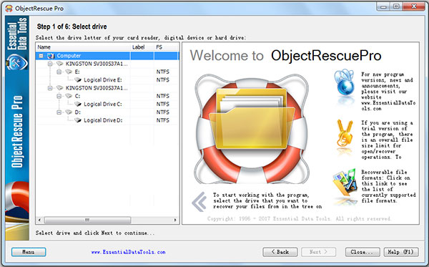Image resolution: width=429 pixels, height=267 pixels.
Task: Click the recoverable file formats pictures icon
Action: (345, 182)
